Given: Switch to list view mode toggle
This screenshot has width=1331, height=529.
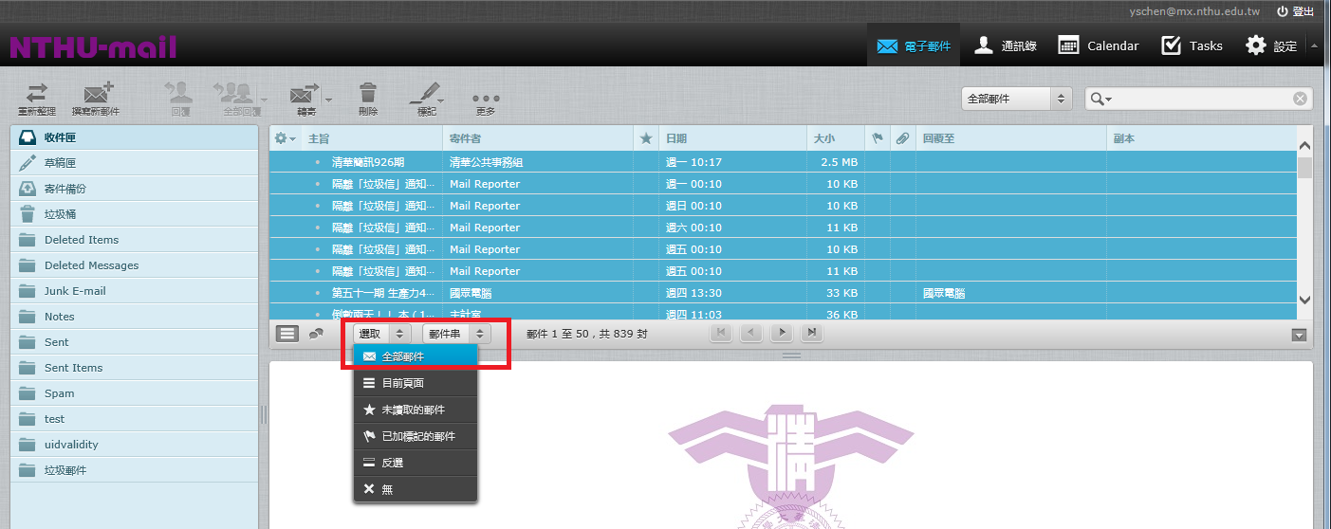Looking at the screenshot, I should (x=287, y=333).
